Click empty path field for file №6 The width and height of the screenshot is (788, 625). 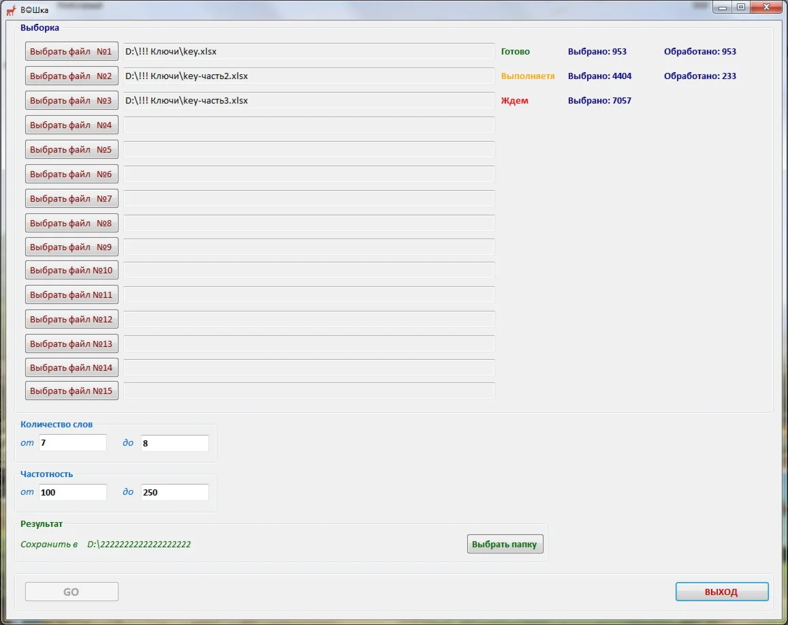[309, 174]
